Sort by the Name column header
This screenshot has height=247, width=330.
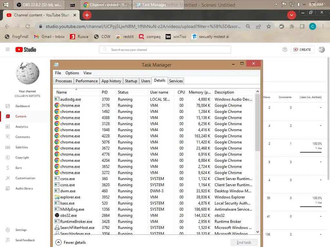pyautogui.click(x=76, y=92)
